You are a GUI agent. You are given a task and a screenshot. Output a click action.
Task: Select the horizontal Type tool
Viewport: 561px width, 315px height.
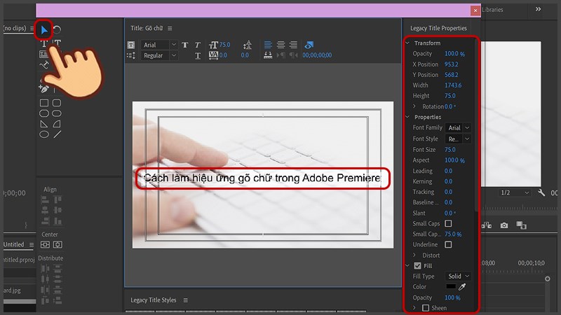[43, 43]
